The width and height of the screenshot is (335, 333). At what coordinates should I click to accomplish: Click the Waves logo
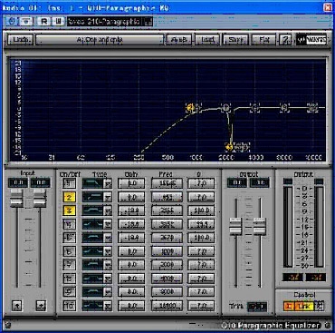pos(311,40)
